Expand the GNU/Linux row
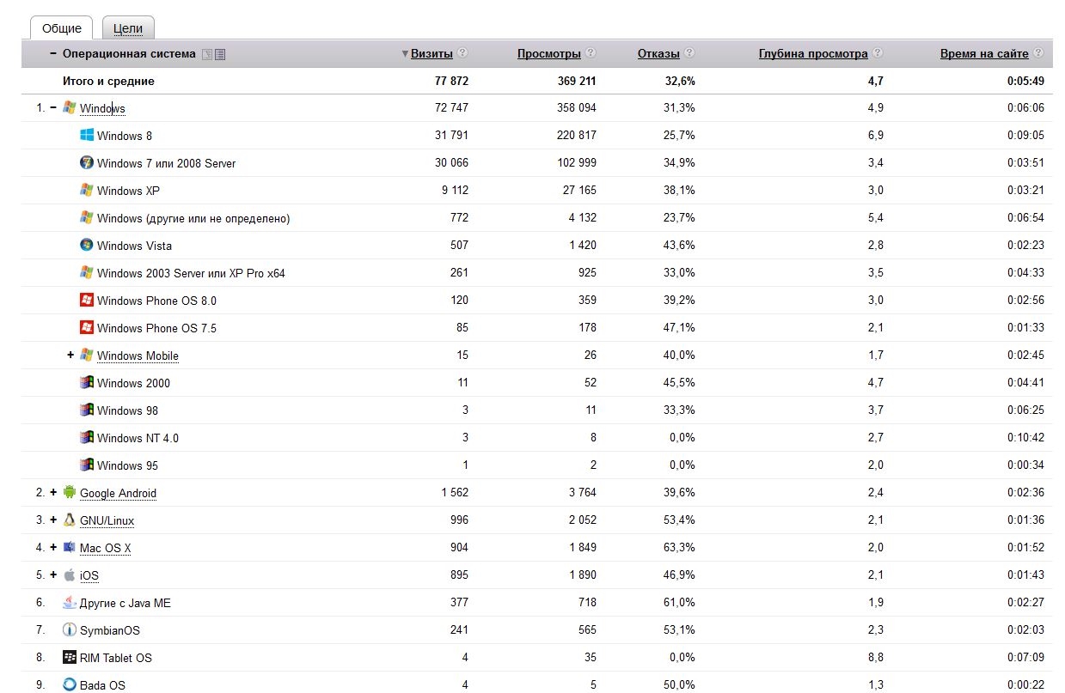The image size is (1065, 693). (53, 520)
